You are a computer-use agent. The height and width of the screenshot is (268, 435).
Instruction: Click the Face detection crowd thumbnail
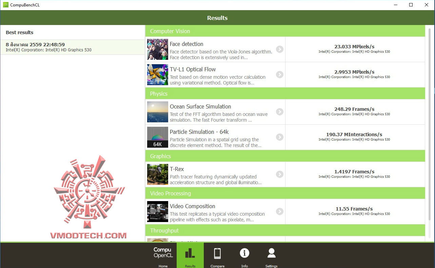tap(158, 49)
